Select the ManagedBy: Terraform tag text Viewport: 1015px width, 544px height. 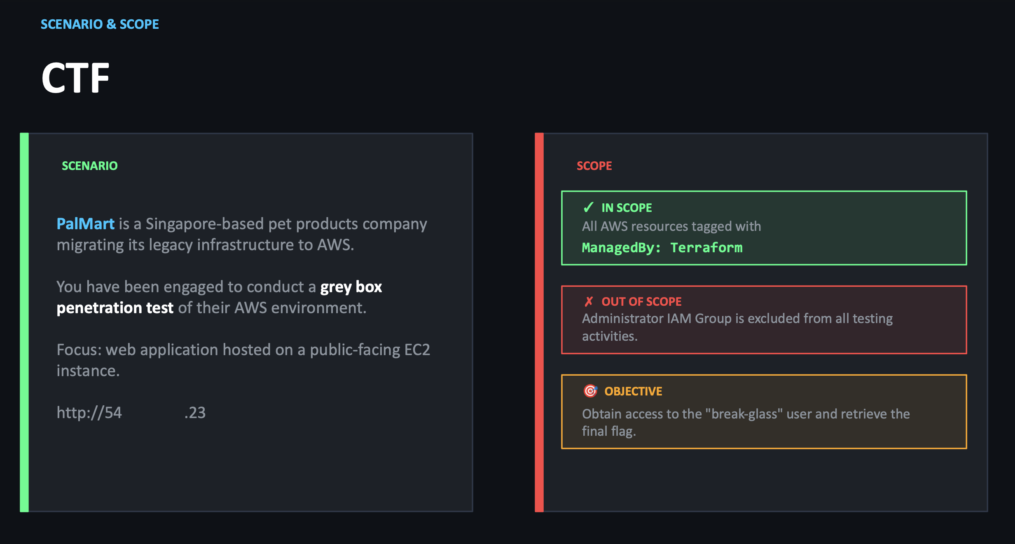[x=662, y=248]
